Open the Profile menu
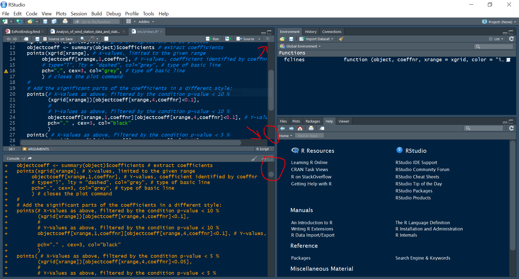Viewport: 519px width, 279px height. click(x=132, y=13)
